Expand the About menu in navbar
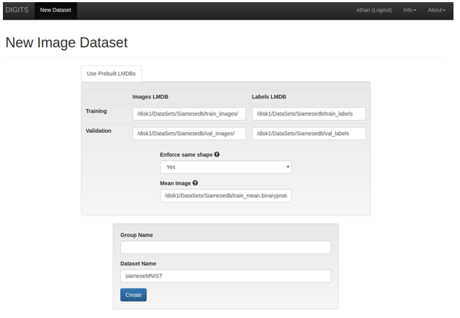This screenshot has width=460, height=318. pyautogui.click(x=436, y=10)
